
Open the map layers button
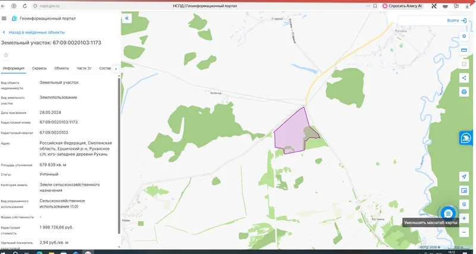pyautogui.click(x=464, y=36)
